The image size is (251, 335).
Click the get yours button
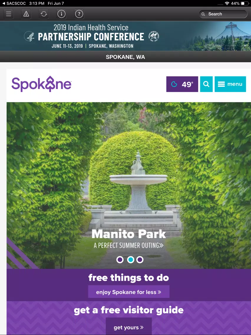click(x=129, y=326)
